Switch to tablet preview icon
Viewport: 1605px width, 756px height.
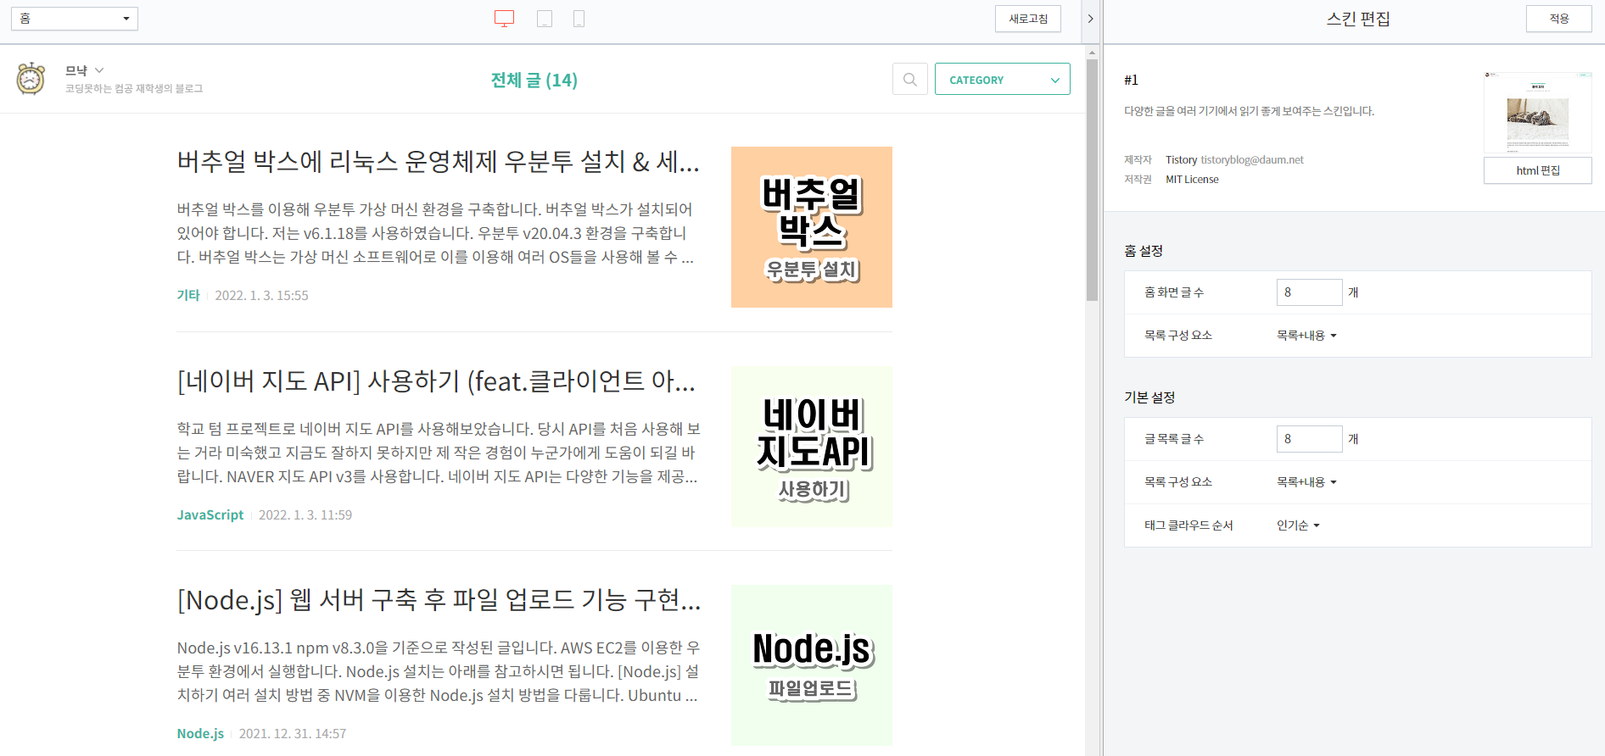click(x=545, y=19)
